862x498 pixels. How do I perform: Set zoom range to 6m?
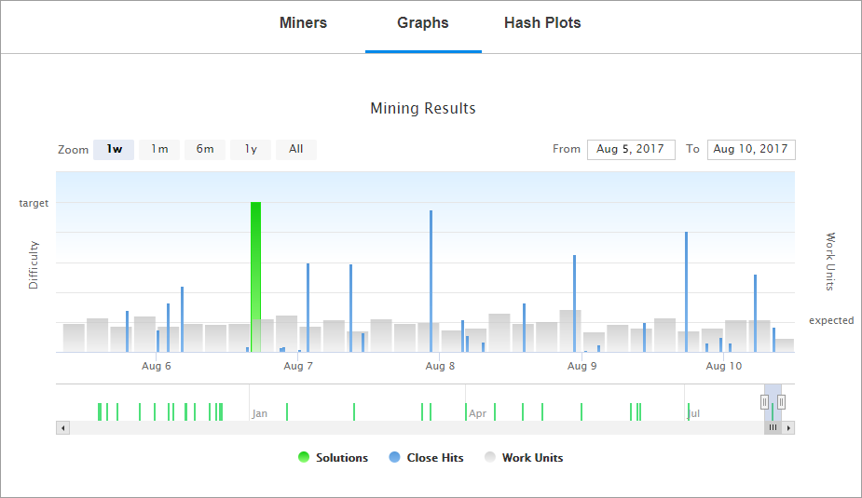[x=205, y=149]
